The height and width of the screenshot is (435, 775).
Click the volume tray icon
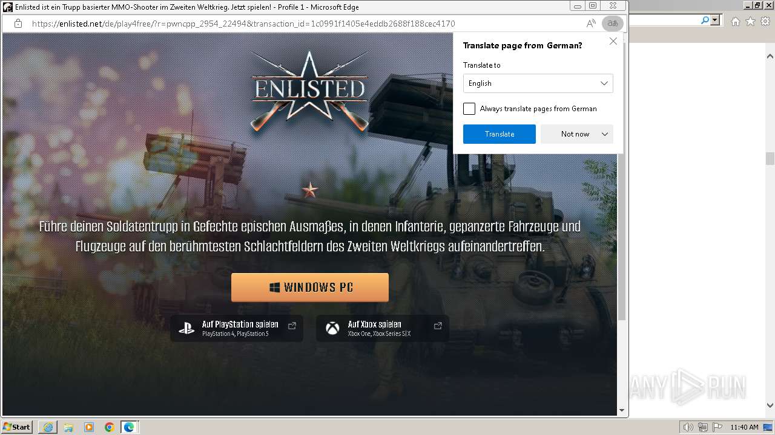(x=688, y=427)
